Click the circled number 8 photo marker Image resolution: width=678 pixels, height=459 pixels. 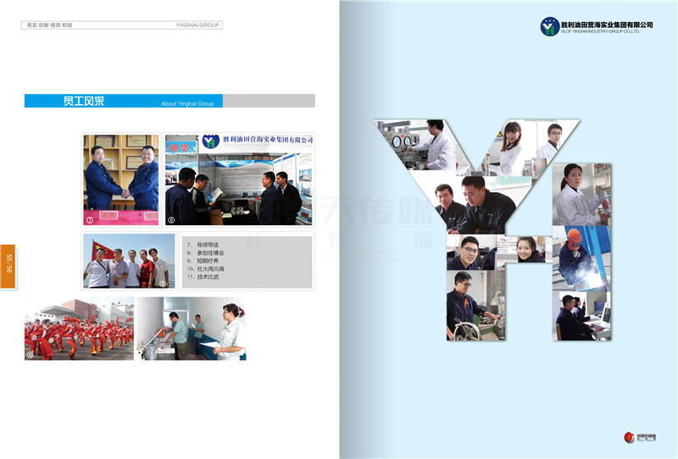171,219
